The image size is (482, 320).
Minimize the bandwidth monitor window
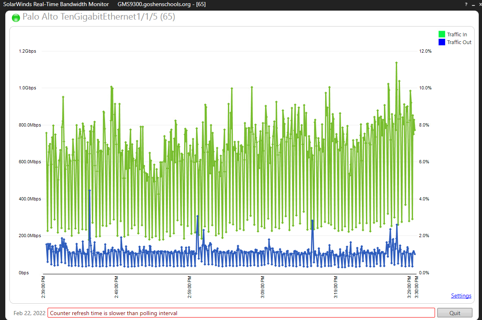473,4
